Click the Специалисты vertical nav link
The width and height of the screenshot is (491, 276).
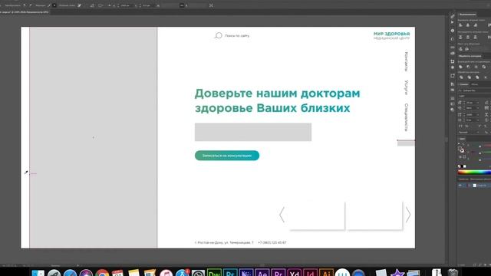[406, 117]
